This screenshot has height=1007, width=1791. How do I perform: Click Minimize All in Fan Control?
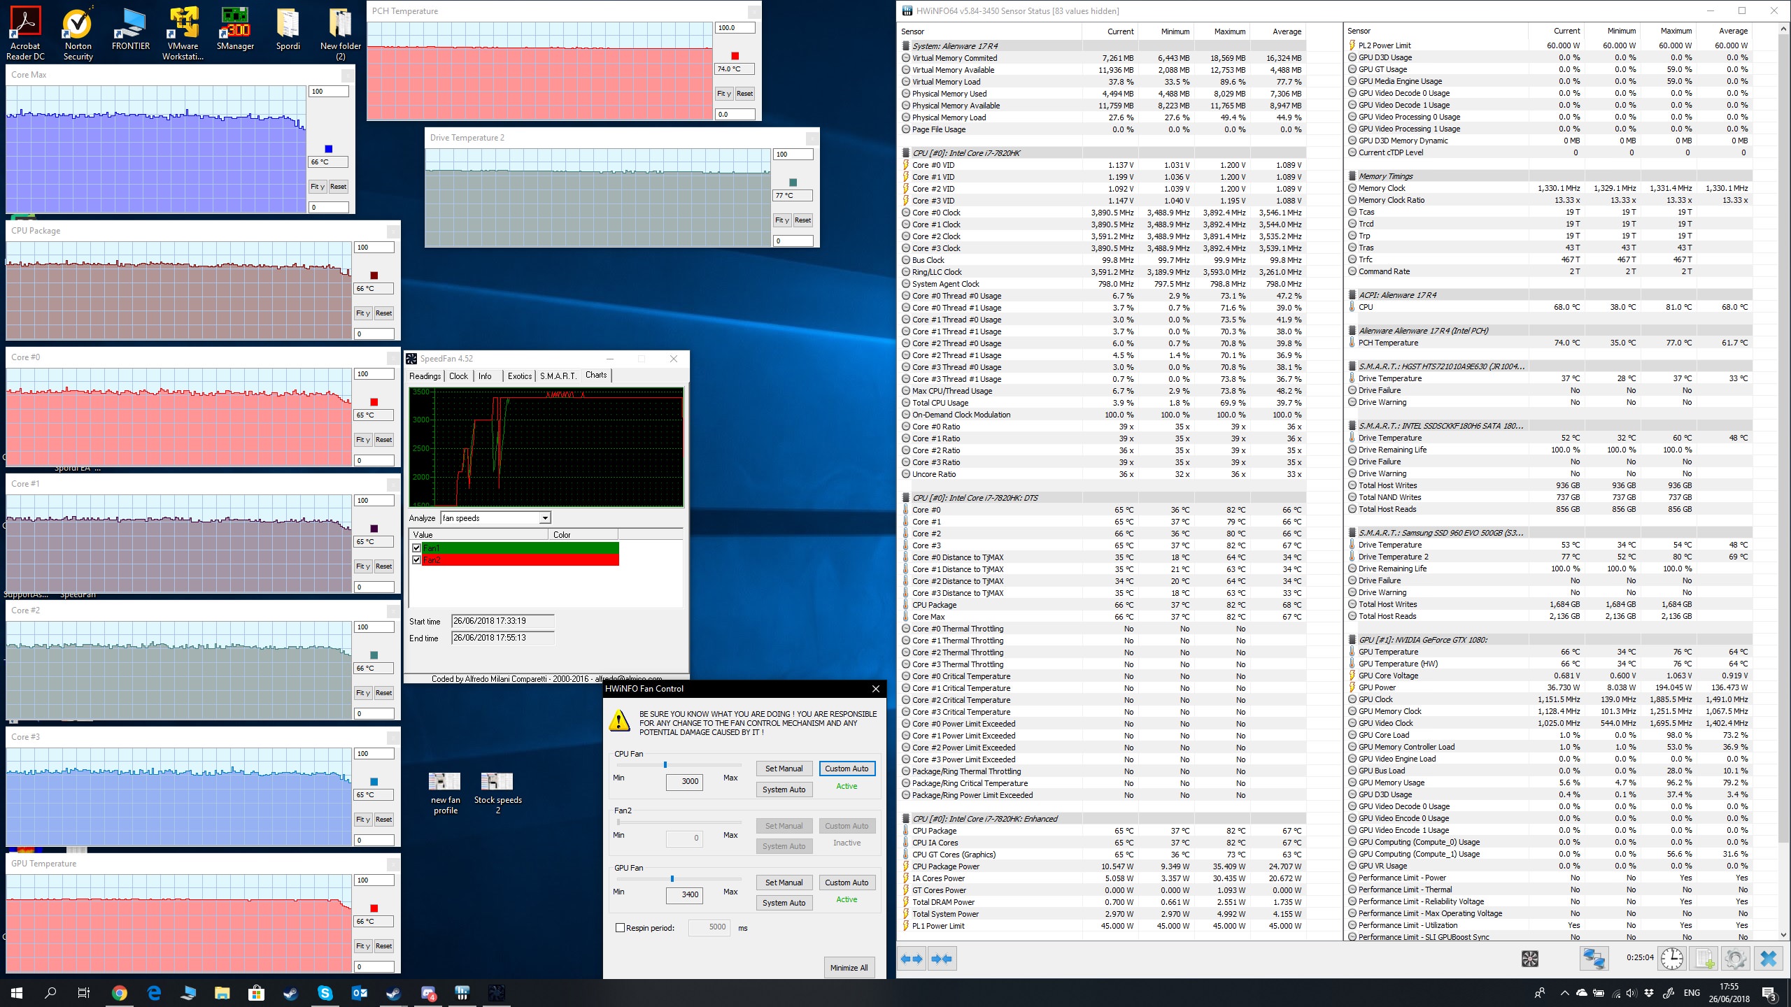pos(849,968)
